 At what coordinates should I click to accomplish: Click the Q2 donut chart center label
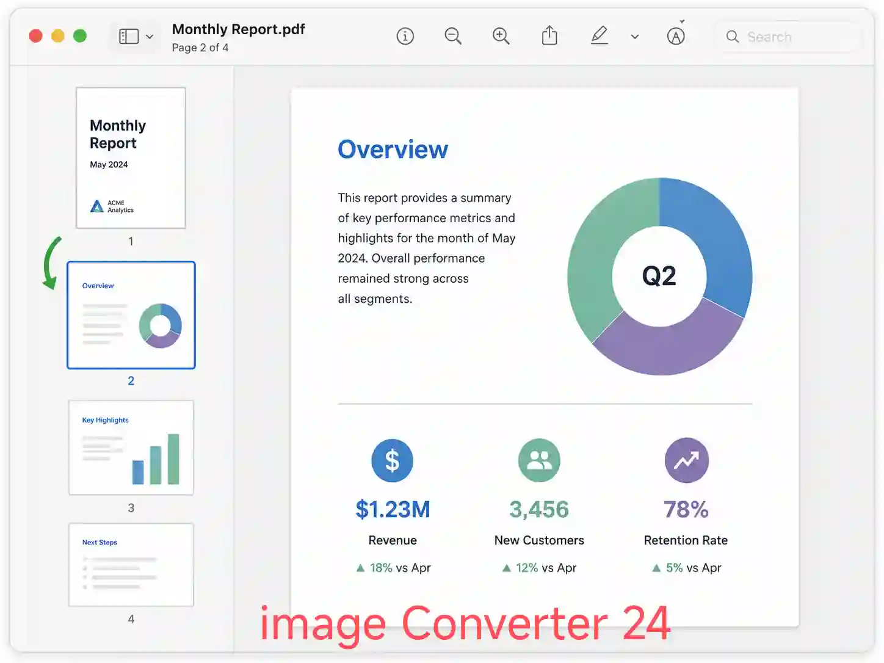[x=659, y=276]
